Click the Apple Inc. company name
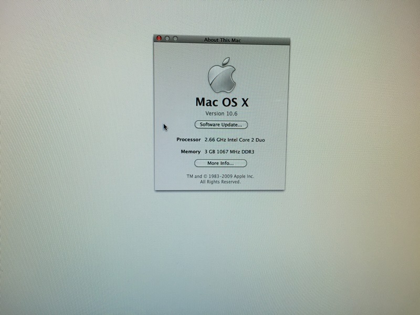 pos(243,176)
